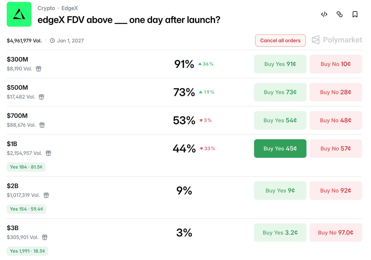Open the EdgeX breadcrumb link
This screenshot has width=371, height=260.
pyautogui.click(x=70, y=8)
